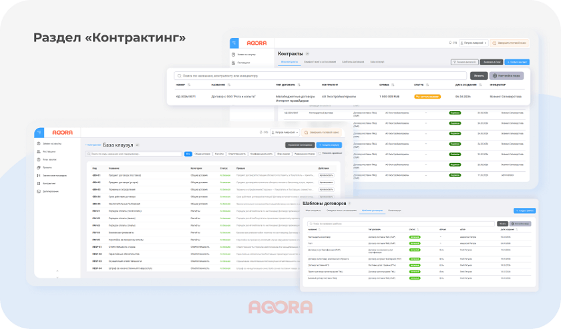Select the Все clause category filter
561x329 pixels.
pos(188,154)
